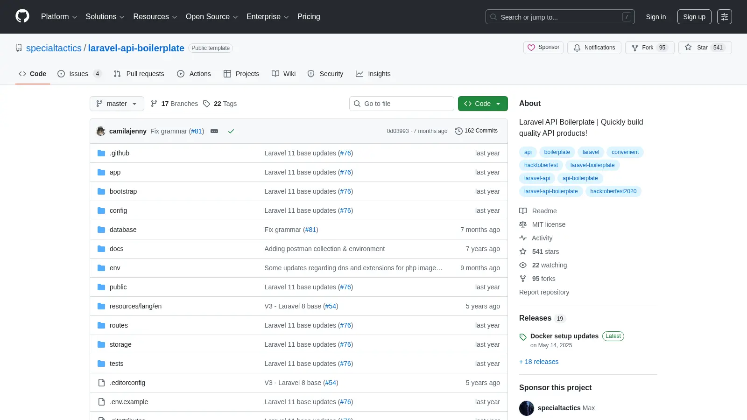Open the tests folder name

click(116, 364)
